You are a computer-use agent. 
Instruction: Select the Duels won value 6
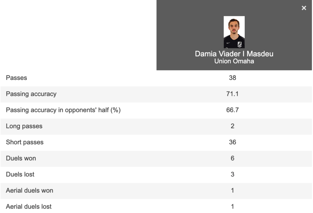pyautogui.click(x=233, y=158)
